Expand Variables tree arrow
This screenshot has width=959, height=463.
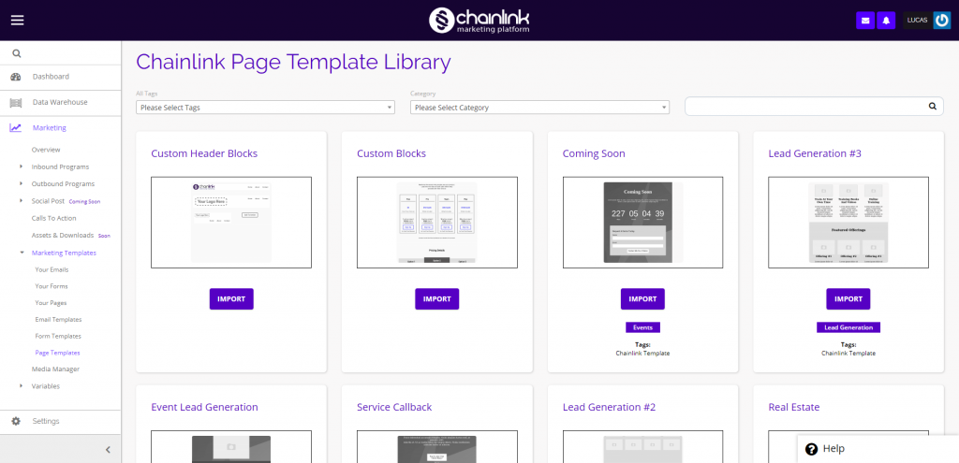coord(21,386)
